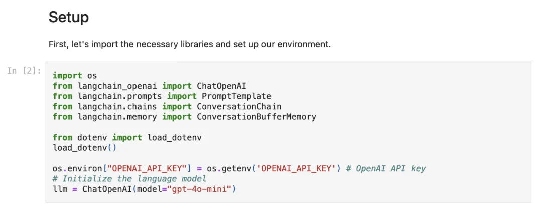Click the intro sentence about importing libraries

pos(189,44)
